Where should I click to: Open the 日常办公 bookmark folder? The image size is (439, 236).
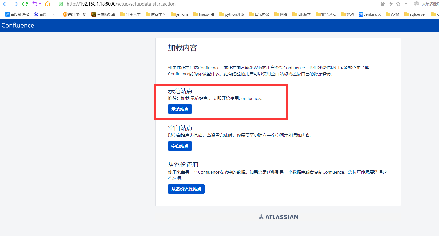tap(259, 14)
